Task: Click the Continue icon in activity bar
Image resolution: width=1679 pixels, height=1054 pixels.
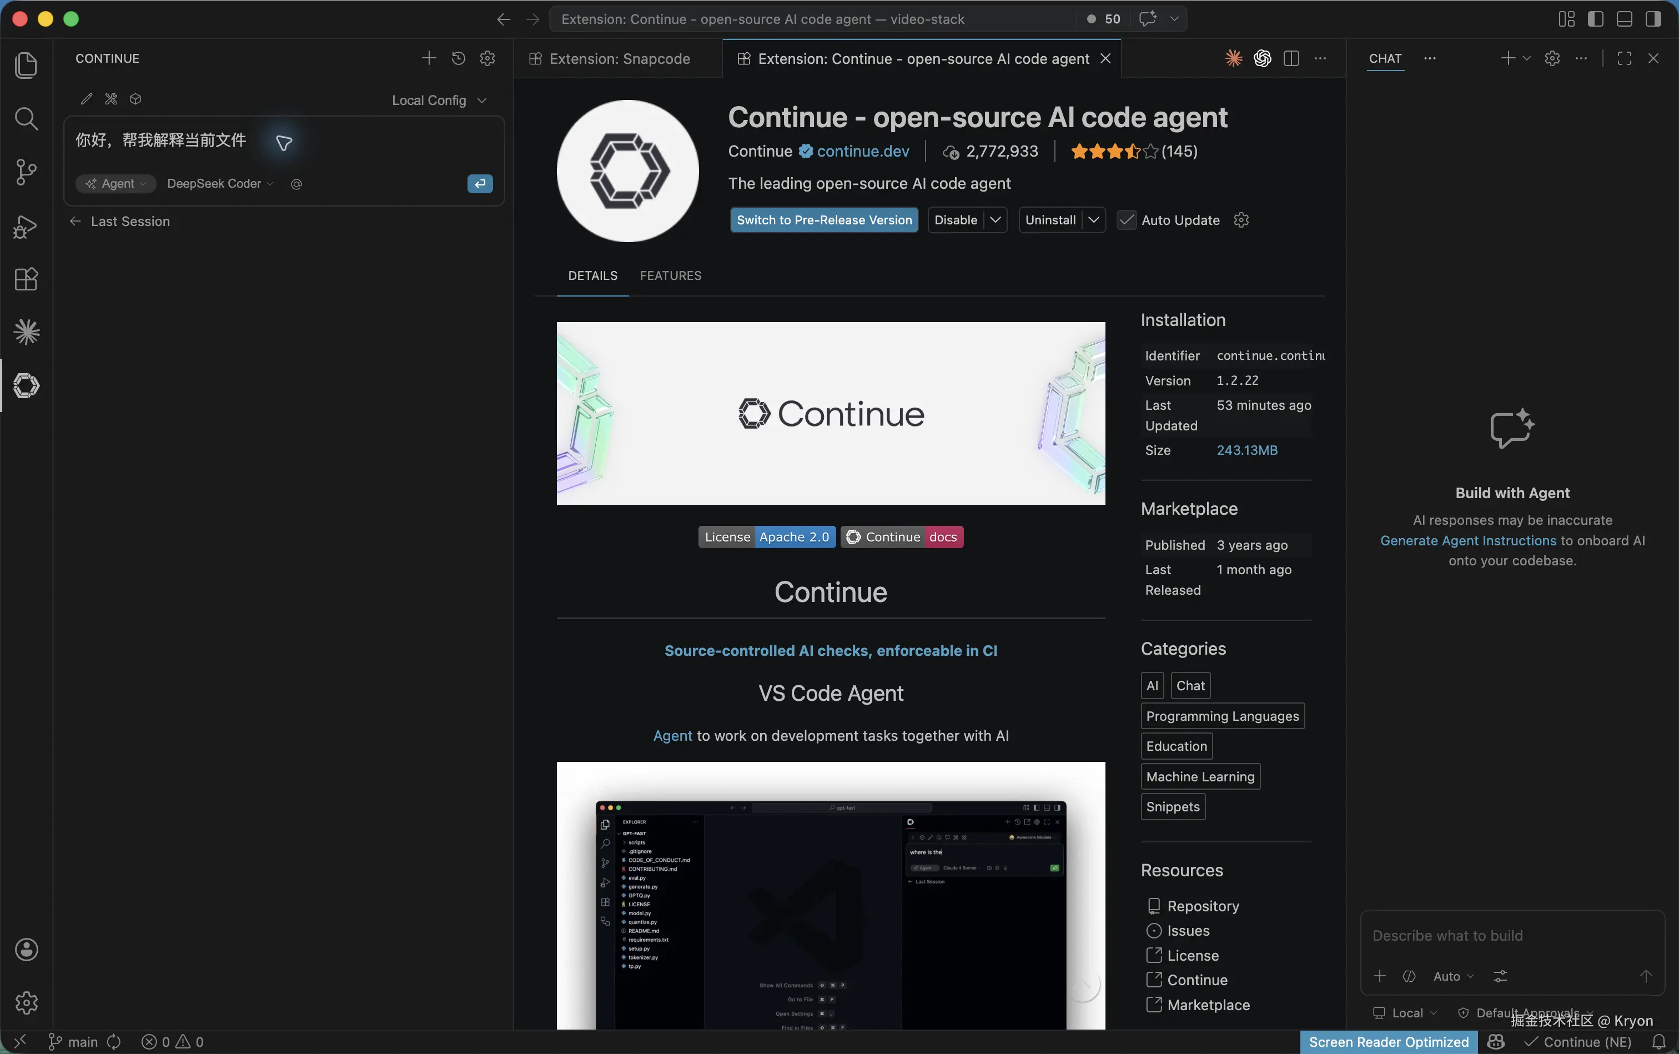Action: coord(26,385)
